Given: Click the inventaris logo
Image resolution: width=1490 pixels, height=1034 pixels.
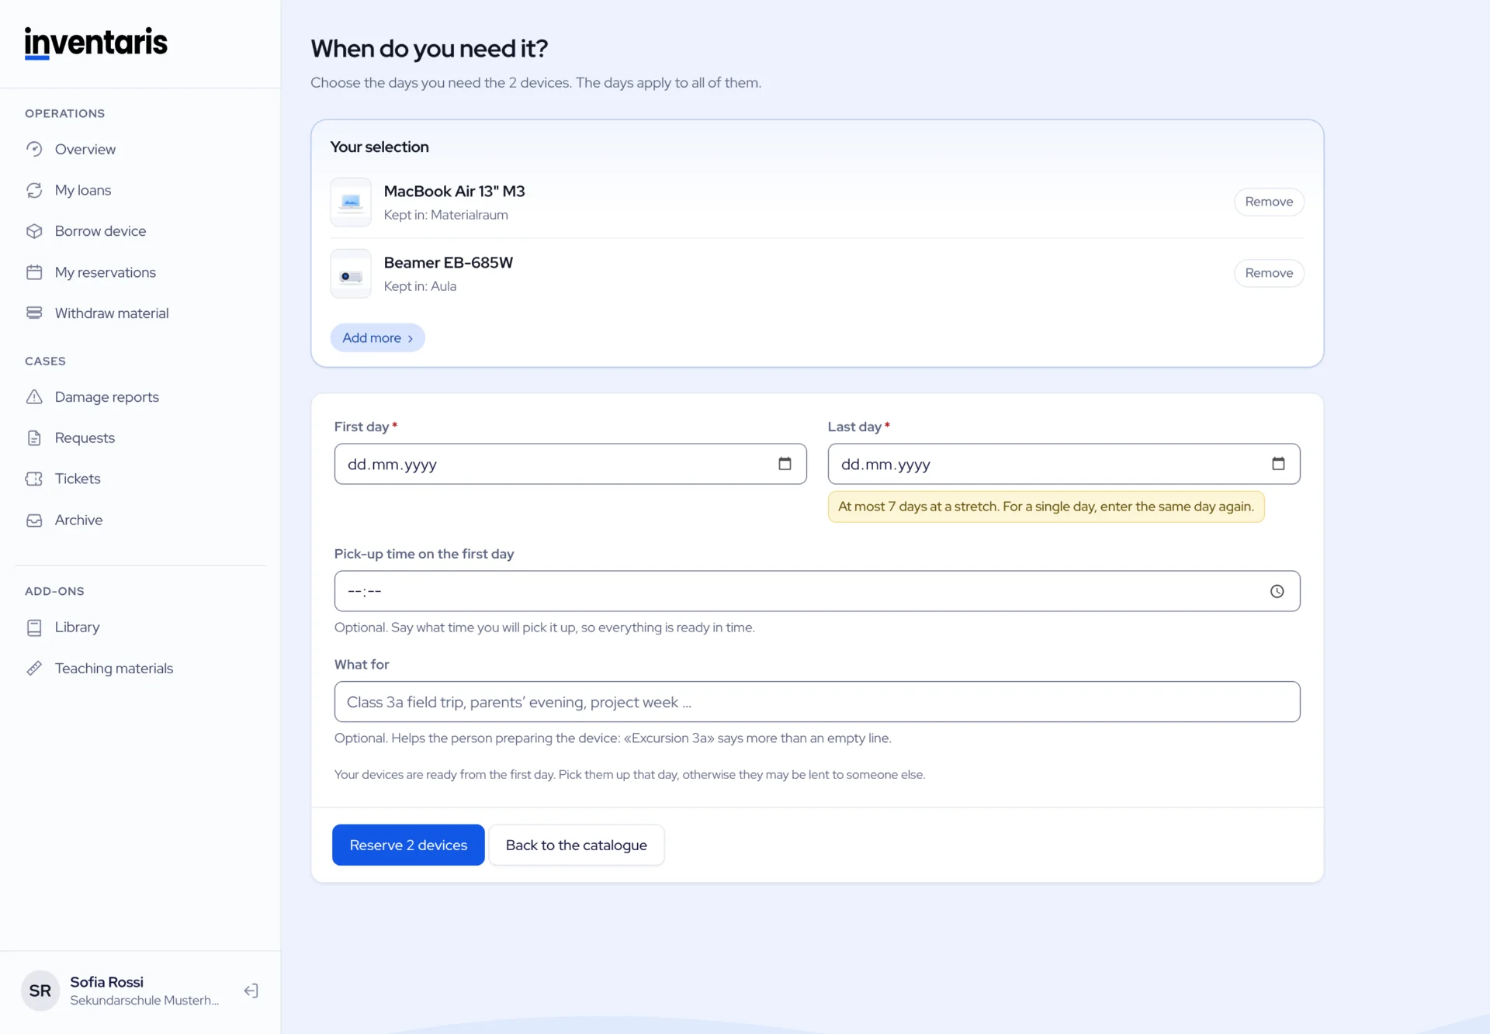Looking at the screenshot, I should coord(95,43).
